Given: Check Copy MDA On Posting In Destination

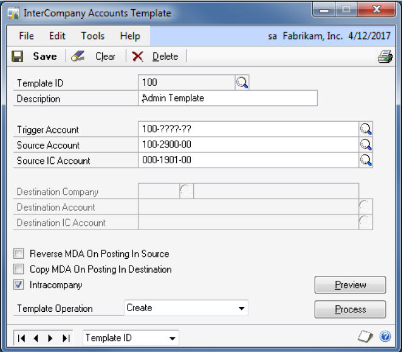Looking at the screenshot, I should pyautogui.click(x=19, y=269).
